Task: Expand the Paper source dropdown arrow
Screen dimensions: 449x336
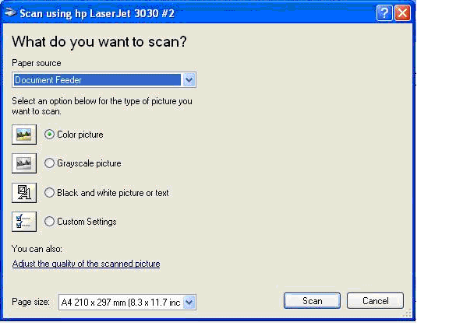Action: 189,80
